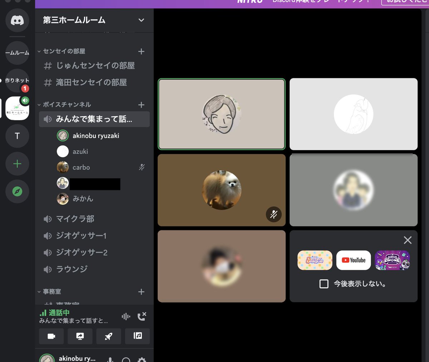Open the activities rocket launcher
This screenshot has width=429, height=362.
pyautogui.click(x=108, y=336)
